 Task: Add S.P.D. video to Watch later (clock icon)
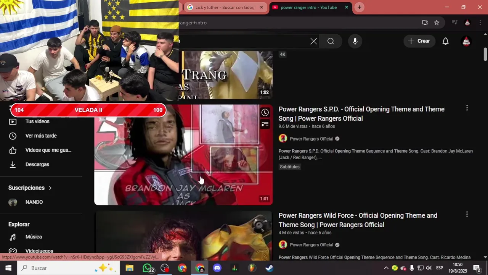(265, 113)
